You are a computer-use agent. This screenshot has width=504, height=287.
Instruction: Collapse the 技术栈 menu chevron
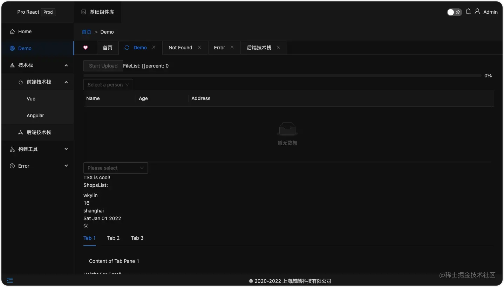pyautogui.click(x=66, y=65)
